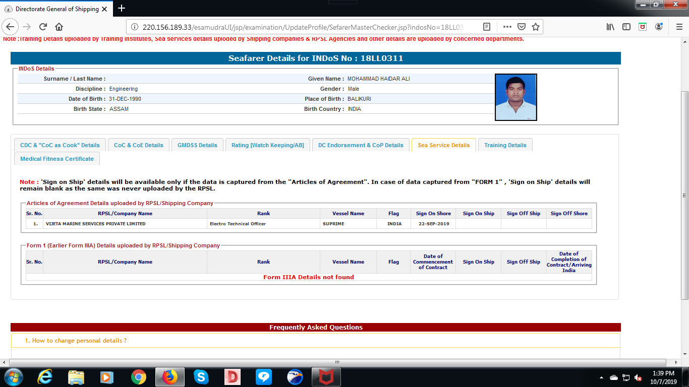View DC Endorsement & CoP Details tab
The height and width of the screenshot is (387, 689).
[361, 145]
